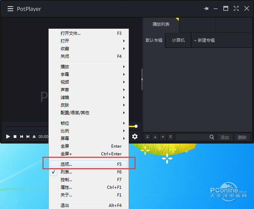Skip to the previous track
Screen dimensions: 254x209
21,136
